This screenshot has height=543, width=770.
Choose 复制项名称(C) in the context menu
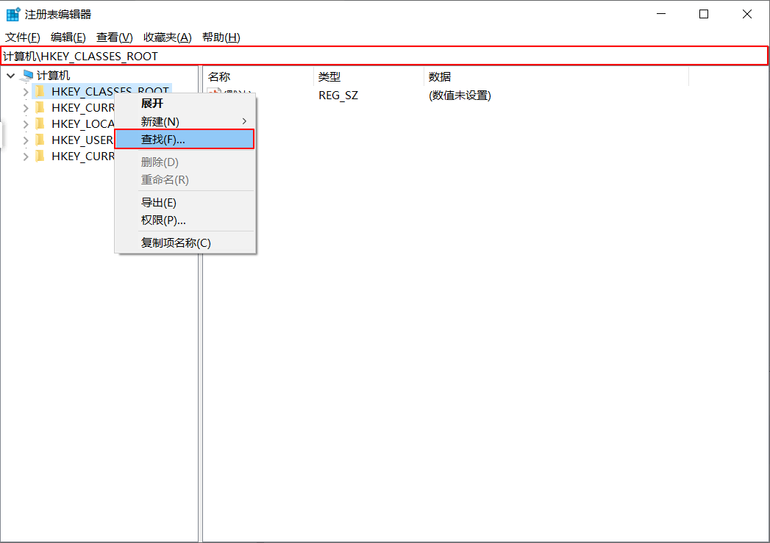click(185, 242)
